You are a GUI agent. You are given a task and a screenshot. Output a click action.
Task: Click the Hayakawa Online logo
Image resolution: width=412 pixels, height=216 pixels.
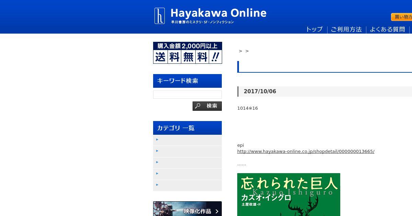[x=210, y=16]
